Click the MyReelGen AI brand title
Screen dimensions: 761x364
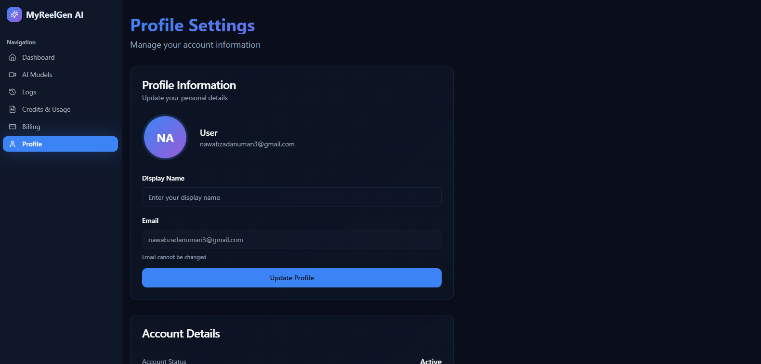pos(55,15)
